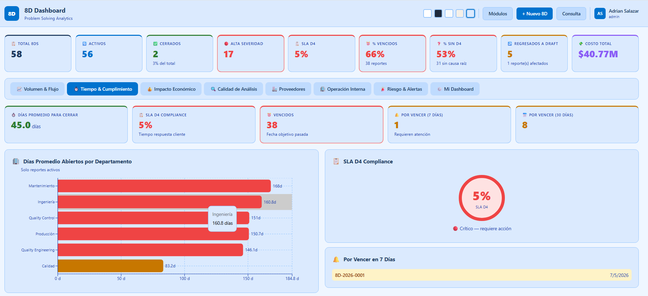The width and height of the screenshot is (648, 296).
Task: Click the Costo Total money icon
Action: click(x=581, y=44)
